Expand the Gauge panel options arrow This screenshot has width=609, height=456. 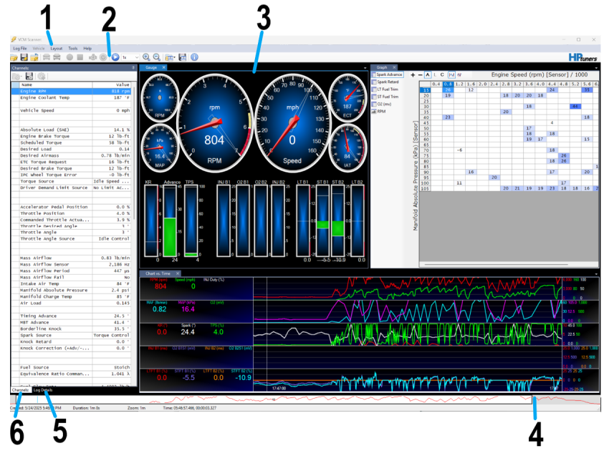tap(366, 67)
